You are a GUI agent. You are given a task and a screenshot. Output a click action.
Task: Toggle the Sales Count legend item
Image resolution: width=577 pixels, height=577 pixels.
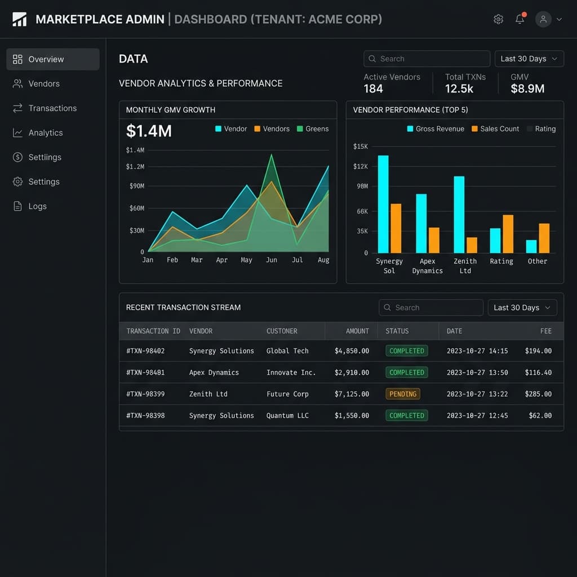point(495,129)
